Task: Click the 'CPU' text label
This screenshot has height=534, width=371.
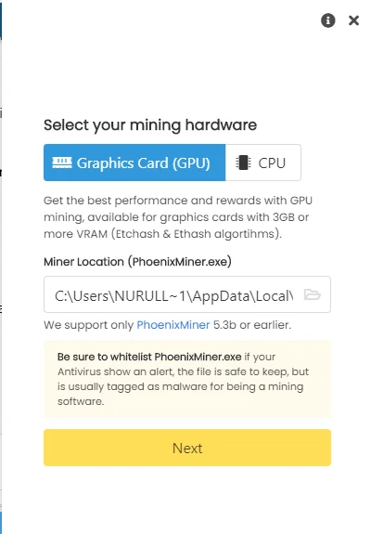Action: pyautogui.click(x=272, y=163)
